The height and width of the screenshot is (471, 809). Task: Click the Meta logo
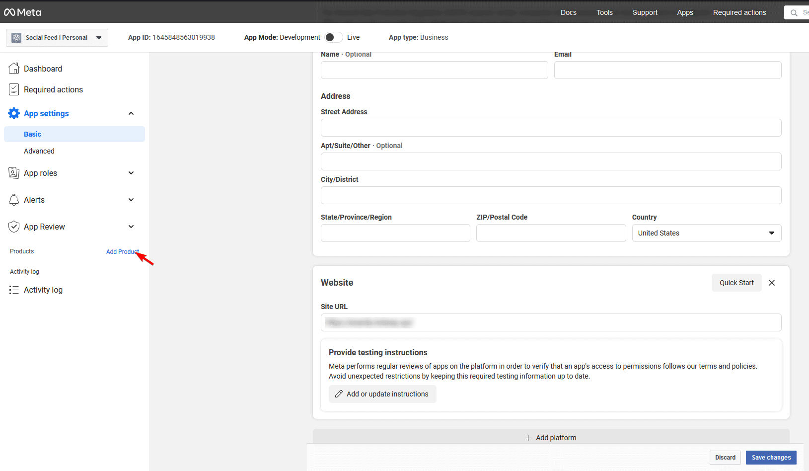point(22,12)
